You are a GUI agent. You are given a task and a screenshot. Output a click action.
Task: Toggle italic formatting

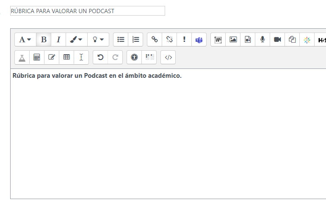pyautogui.click(x=58, y=39)
